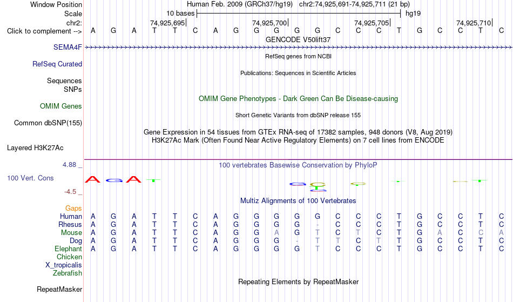Viewport: 513px width, 302px height.
Task: Click position marker 74,925,705
Action: 372,23
